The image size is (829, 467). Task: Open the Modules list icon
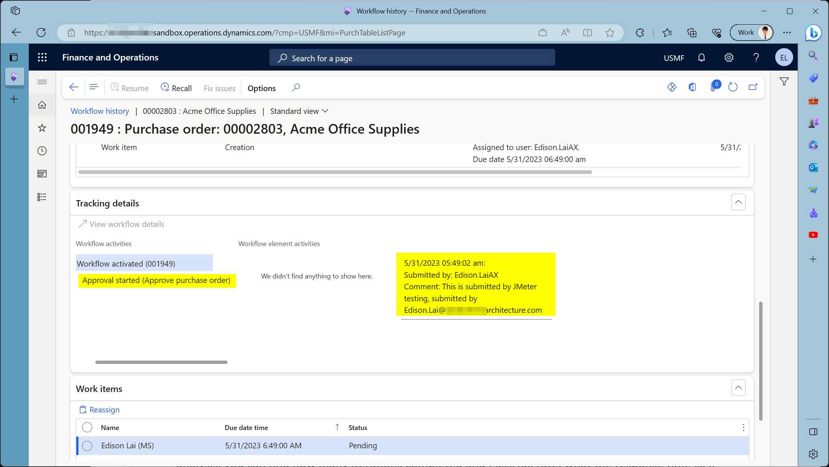coord(42,197)
